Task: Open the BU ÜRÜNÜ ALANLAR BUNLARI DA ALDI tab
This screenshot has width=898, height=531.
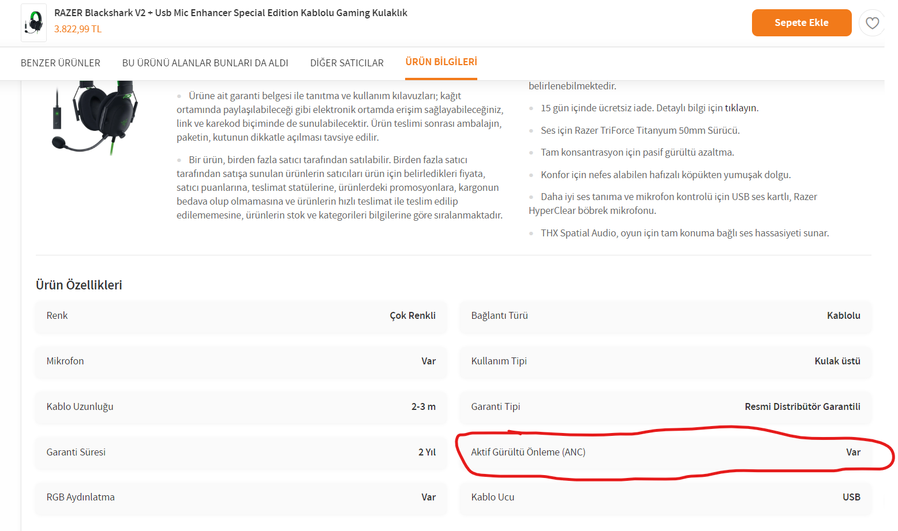Action: click(x=205, y=63)
